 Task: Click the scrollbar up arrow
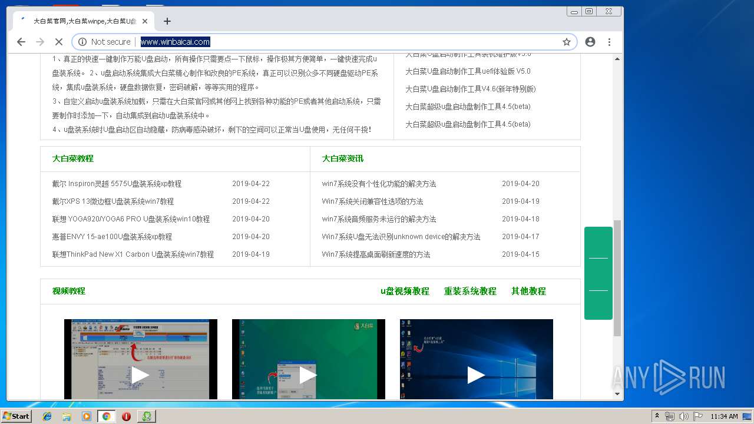coord(617,59)
